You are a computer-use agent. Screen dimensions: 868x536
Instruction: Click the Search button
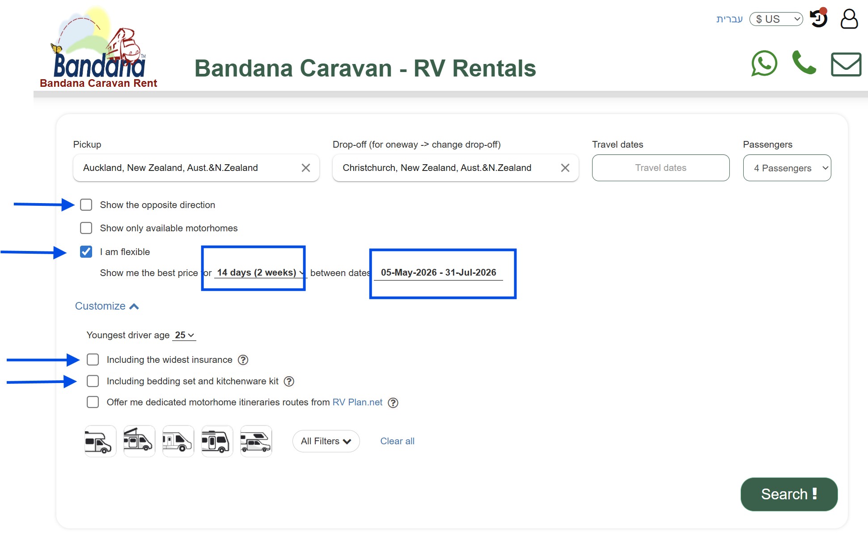(788, 494)
